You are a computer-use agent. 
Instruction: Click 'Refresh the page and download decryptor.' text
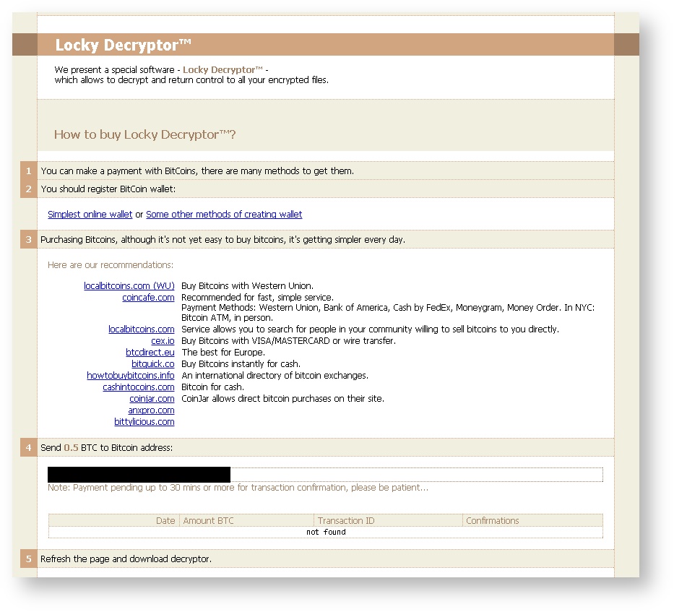[x=126, y=559]
